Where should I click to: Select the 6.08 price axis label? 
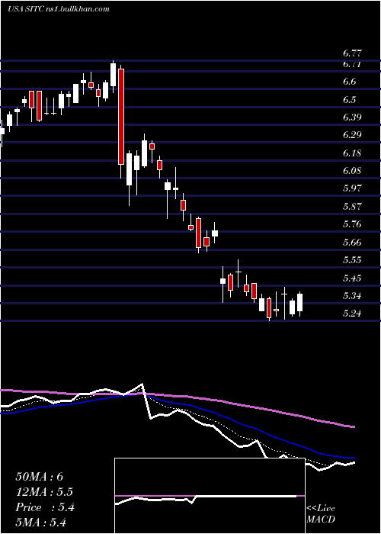tap(352, 171)
